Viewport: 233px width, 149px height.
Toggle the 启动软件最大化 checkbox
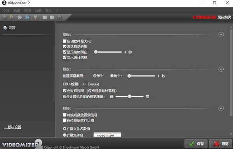point(64,41)
